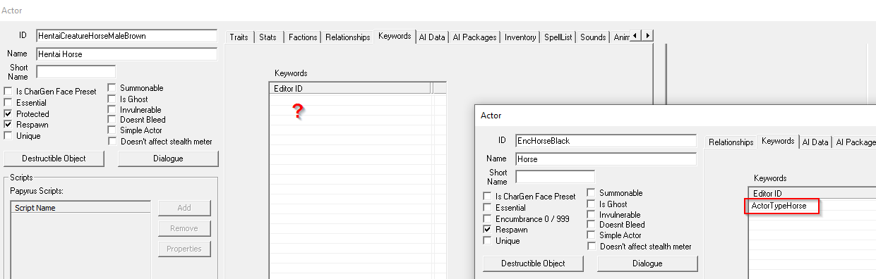Focus Short Name field in EncHorseBlack window

tap(555, 176)
